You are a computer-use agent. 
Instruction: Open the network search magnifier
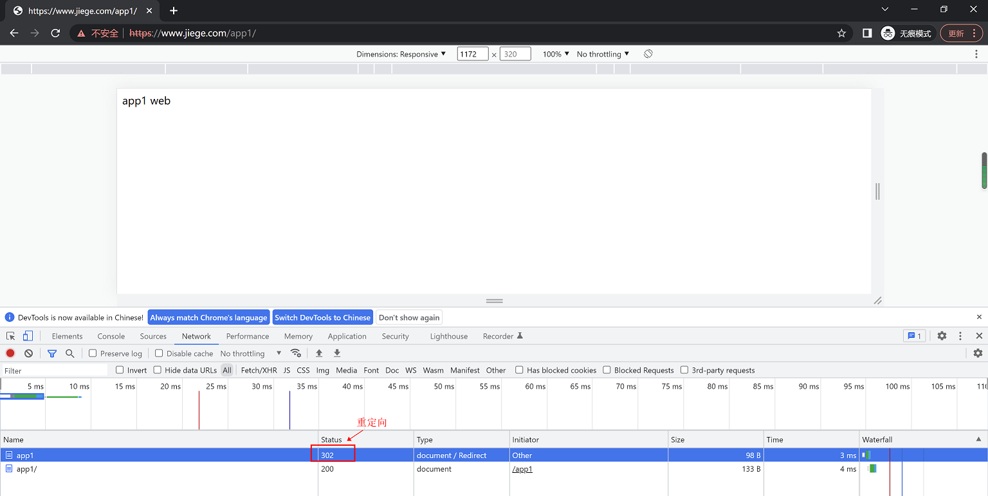[70, 353]
